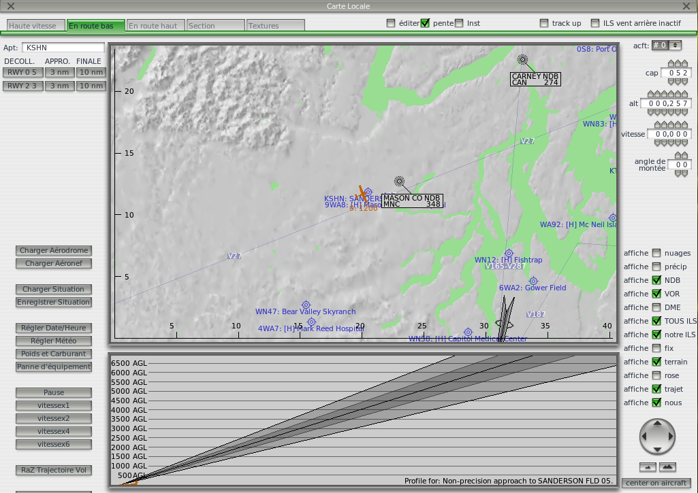698x493 pixels.
Task: Click the zoom out small-mountain button
Action: (648, 466)
